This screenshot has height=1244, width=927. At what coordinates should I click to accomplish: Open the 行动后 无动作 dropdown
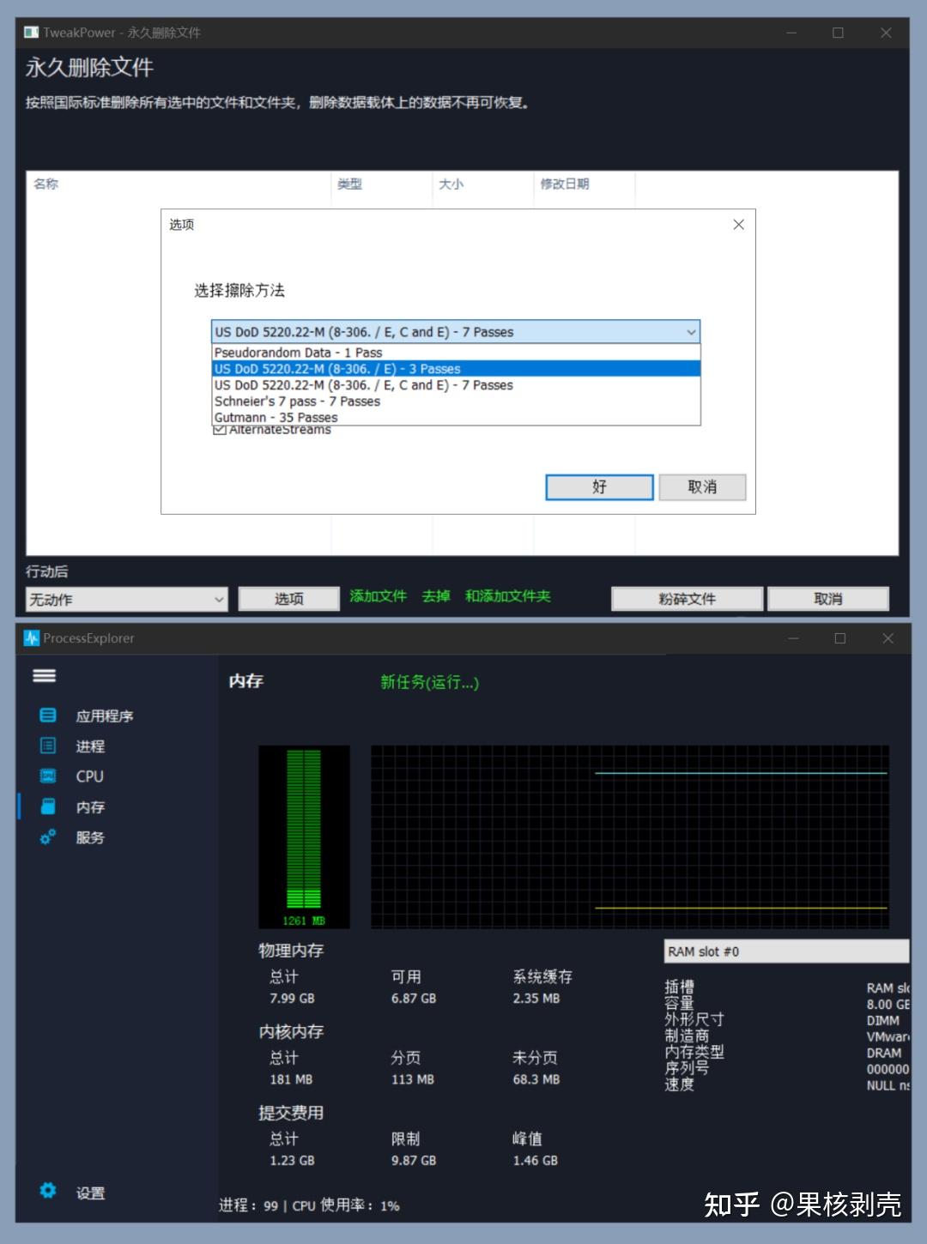(127, 599)
